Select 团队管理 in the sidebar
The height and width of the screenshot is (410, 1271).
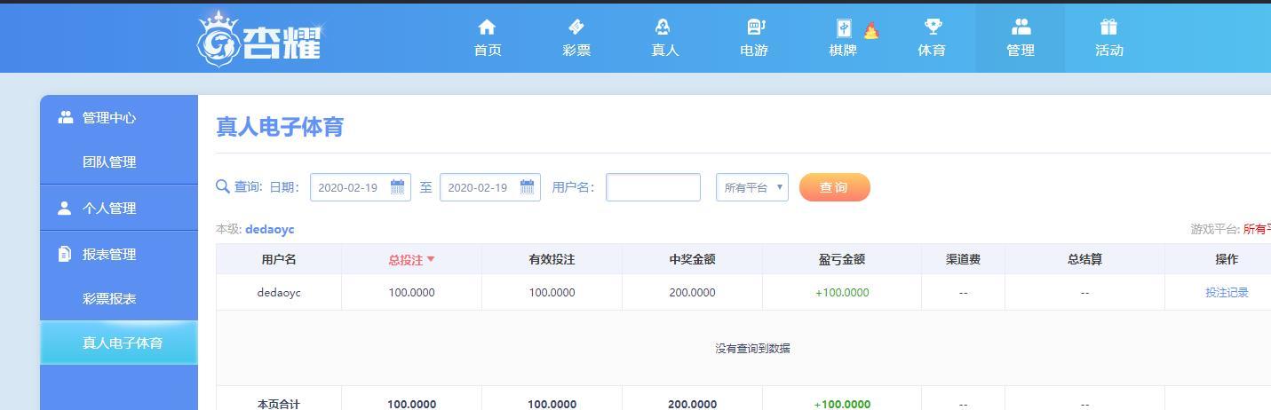click(109, 162)
